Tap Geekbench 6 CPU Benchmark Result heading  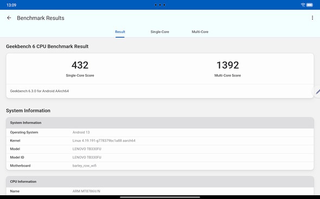tap(47, 47)
